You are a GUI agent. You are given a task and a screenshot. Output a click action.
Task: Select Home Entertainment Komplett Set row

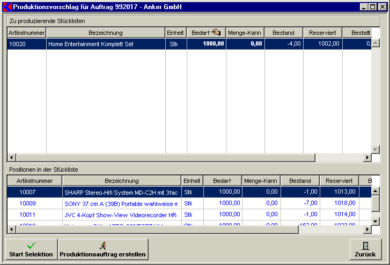[x=106, y=44]
